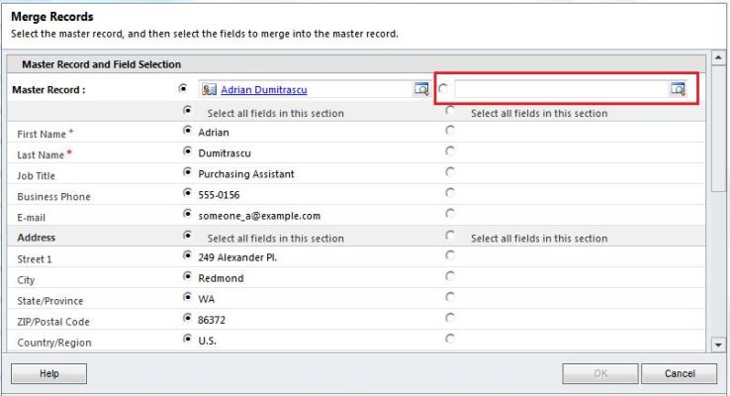The width and height of the screenshot is (730, 396).
Task: Select the empty second record as master
Action: (443, 88)
